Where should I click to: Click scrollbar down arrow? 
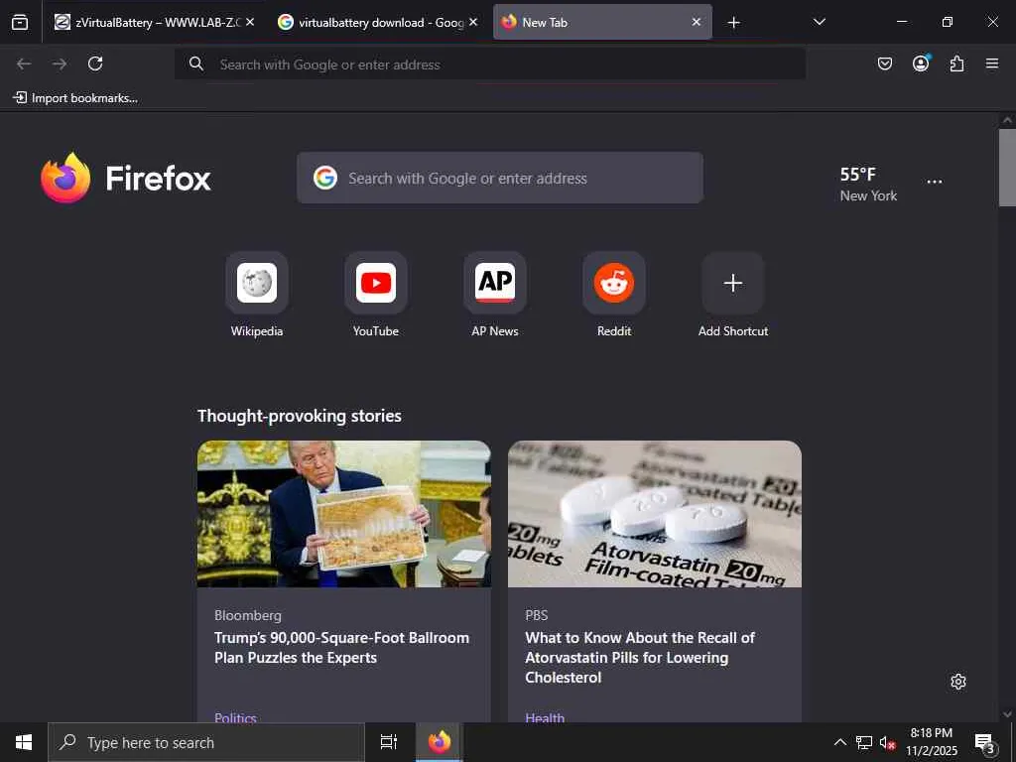(x=1007, y=714)
